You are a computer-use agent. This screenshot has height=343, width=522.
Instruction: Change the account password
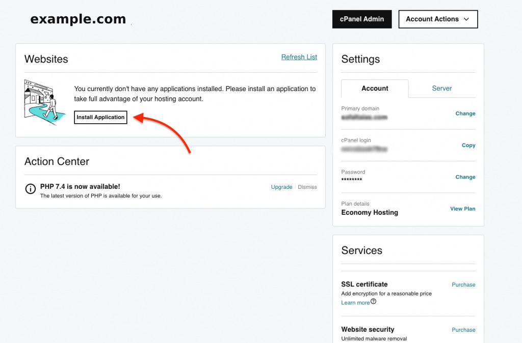(x=465, y=177)
